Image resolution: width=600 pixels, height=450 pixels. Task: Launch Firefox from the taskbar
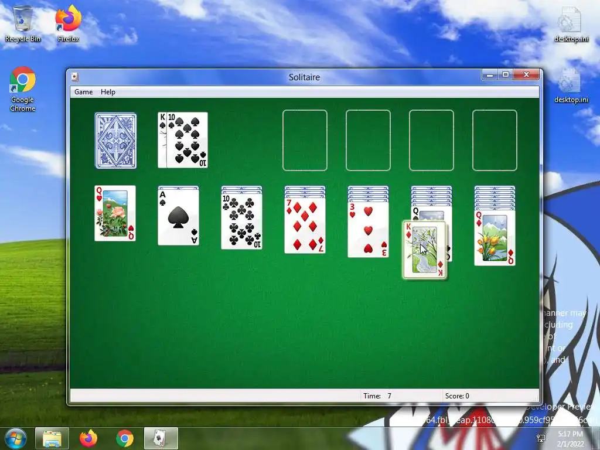pos(88,438)
